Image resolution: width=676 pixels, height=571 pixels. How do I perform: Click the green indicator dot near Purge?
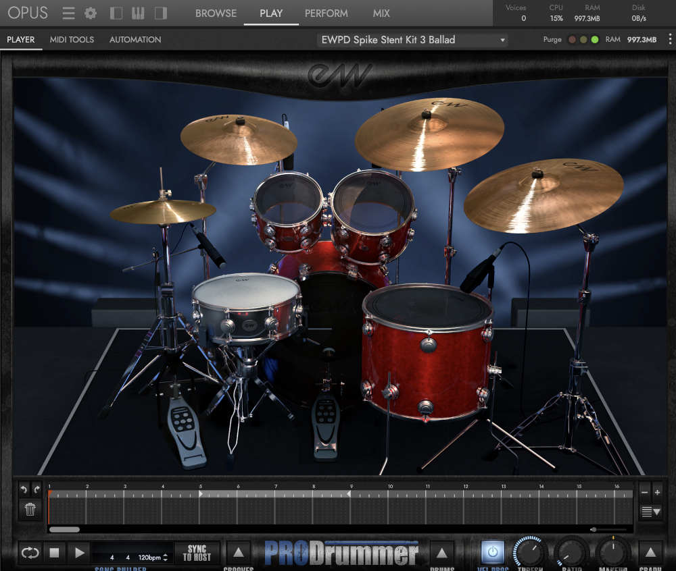click(594, 40)
